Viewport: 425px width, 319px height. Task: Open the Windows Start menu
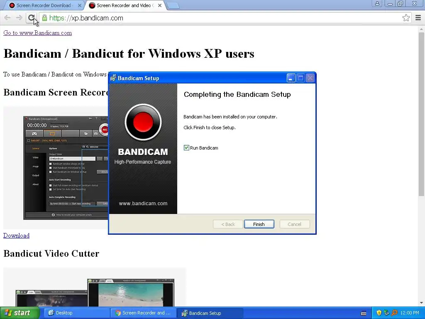pos(20,313)
